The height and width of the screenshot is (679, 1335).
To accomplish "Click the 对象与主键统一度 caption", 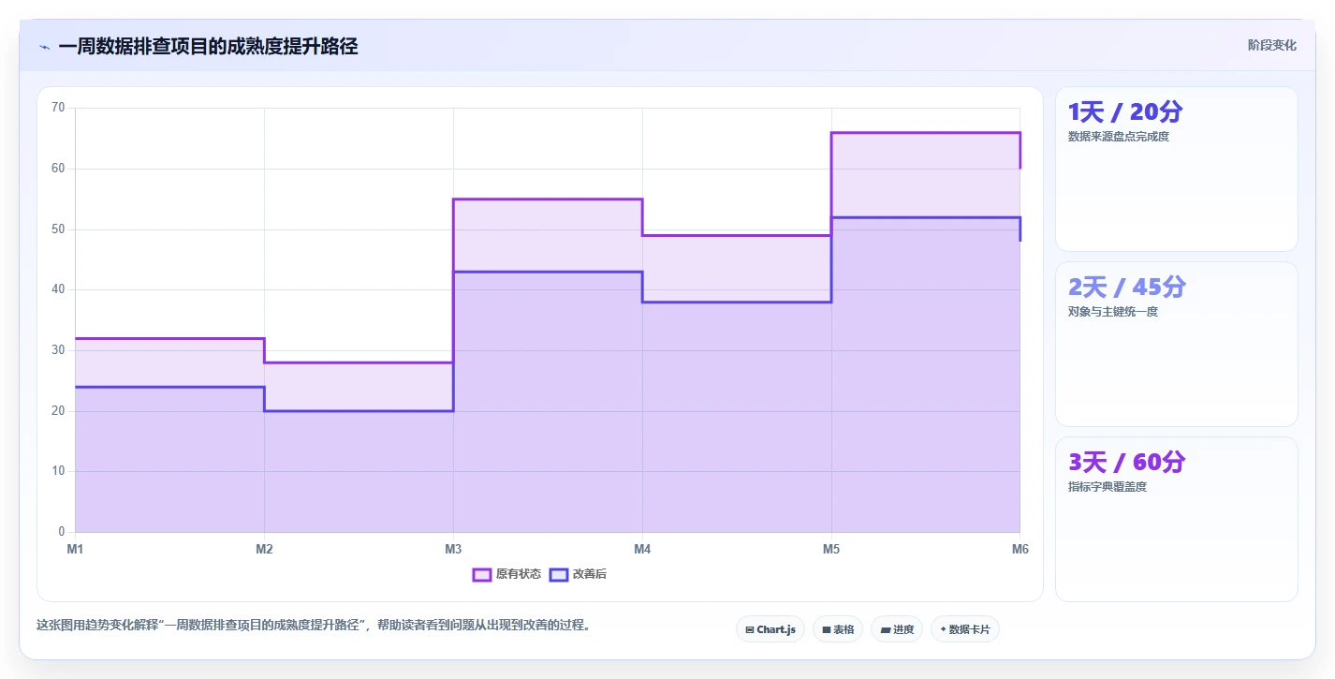I will 1113,312.
